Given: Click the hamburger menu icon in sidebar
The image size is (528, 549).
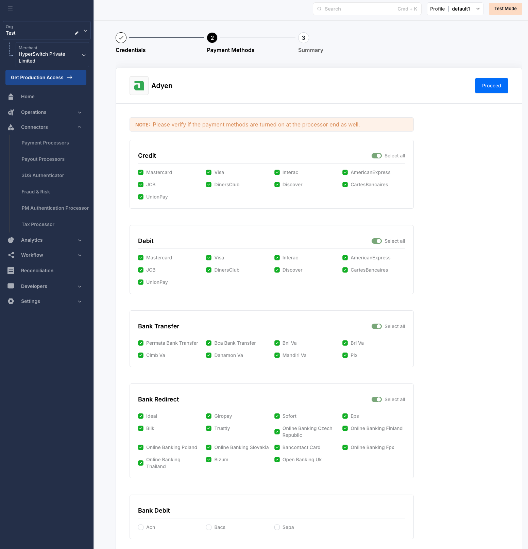Looking at the screenshot, I should tap(10, 8).
